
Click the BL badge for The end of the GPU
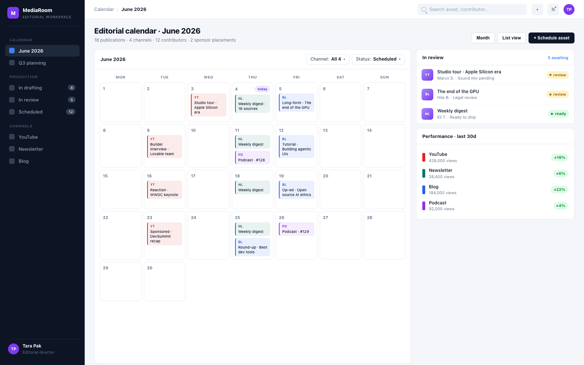[x=427, y=94]
